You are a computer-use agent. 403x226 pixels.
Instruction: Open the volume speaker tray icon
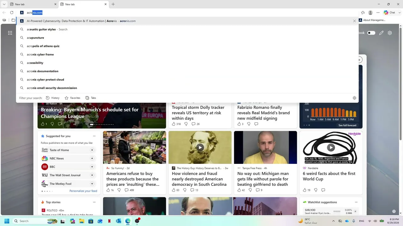click(376, 221)
